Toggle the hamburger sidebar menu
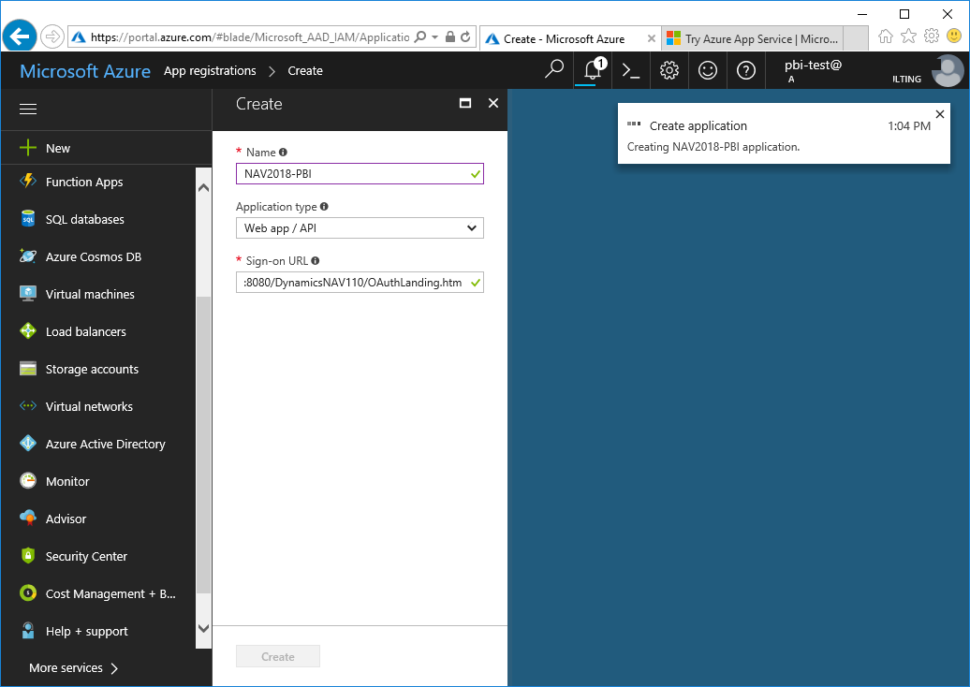 click(x=28, y=109)
